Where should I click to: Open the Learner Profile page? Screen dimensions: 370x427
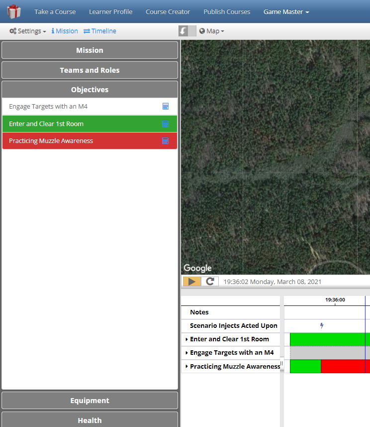coord(110,12)
